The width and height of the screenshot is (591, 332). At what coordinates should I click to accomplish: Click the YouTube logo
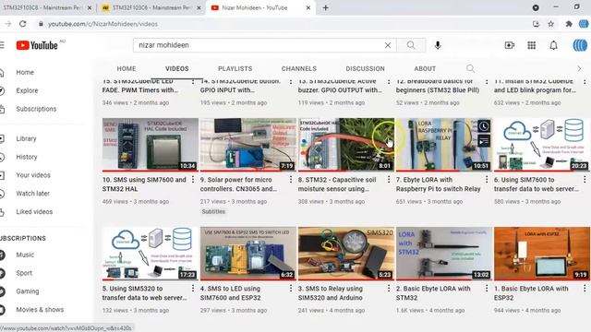click(37, 45)
